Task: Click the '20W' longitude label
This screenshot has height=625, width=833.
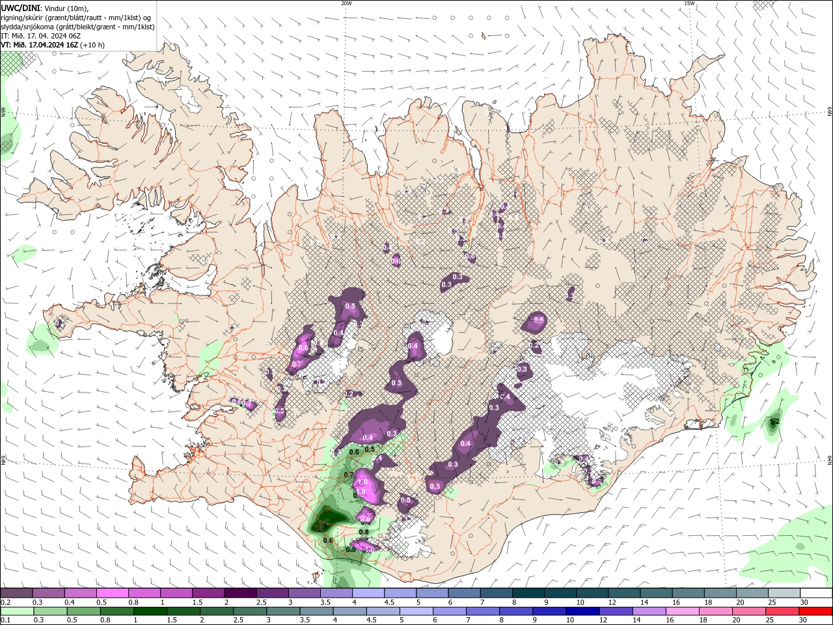Action: point(346,3)
